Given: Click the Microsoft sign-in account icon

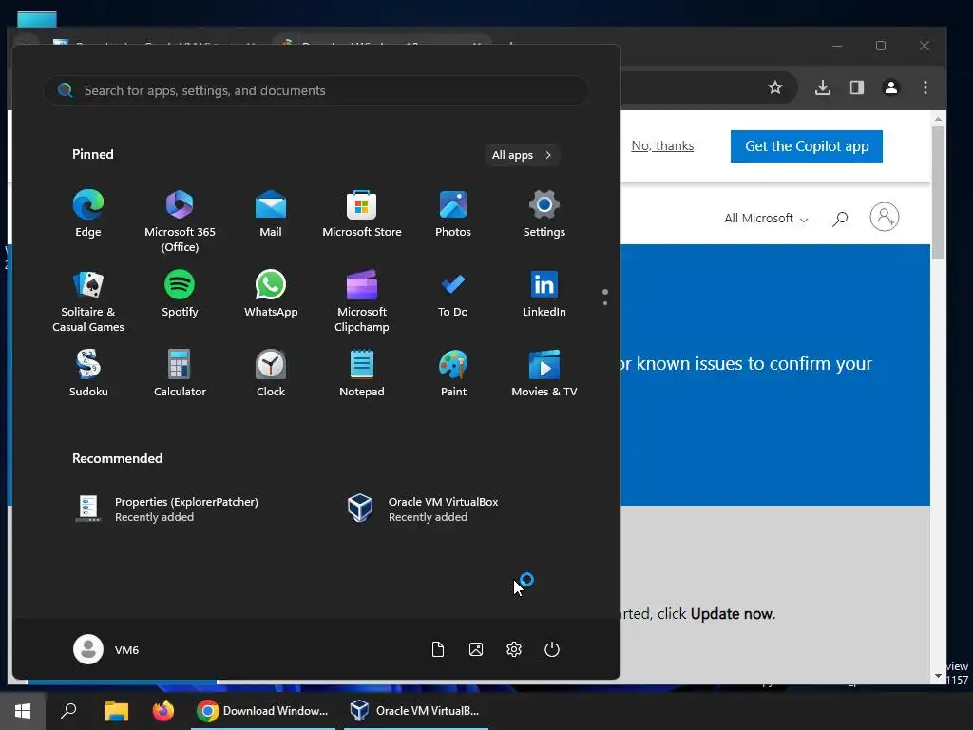Looking at the screenshot, I should coord(885,218).
